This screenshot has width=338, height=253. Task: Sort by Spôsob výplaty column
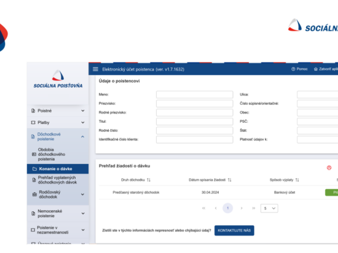[x=297, y=180]
